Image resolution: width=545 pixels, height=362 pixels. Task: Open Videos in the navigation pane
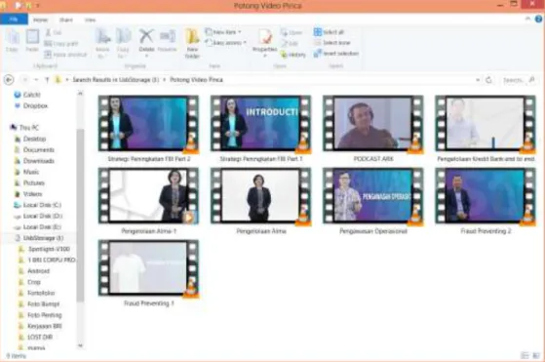28,194
